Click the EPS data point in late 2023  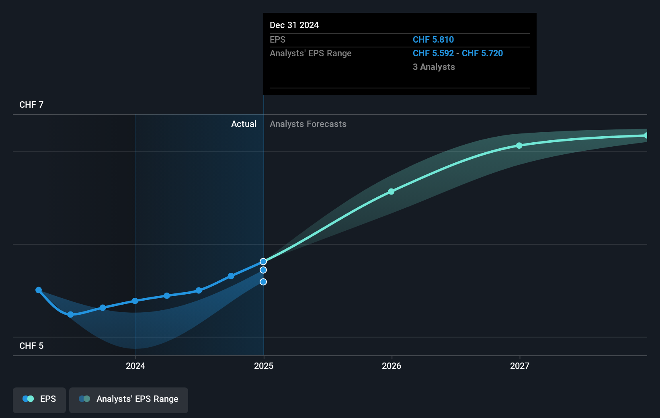(x=103, y=307)
